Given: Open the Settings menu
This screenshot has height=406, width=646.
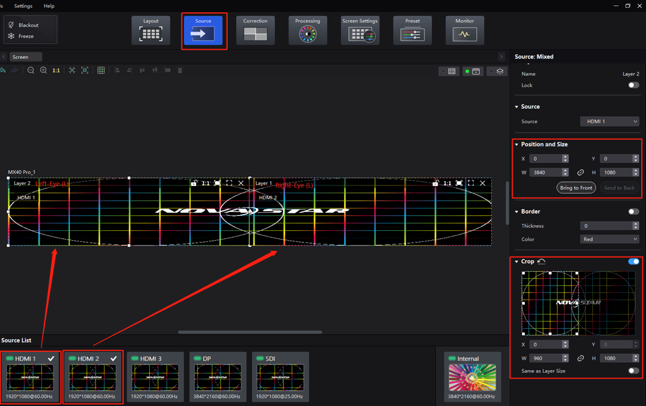Looking at the screenshot, I should (23, 5).
